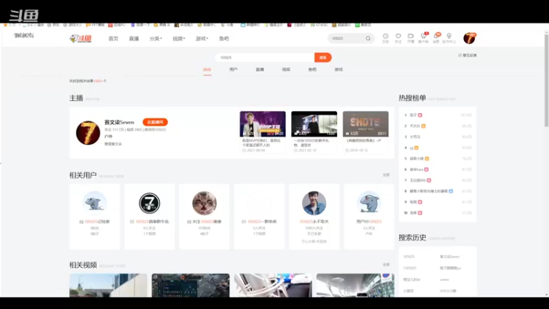Click search history item 赛文柒Seven

449,257
